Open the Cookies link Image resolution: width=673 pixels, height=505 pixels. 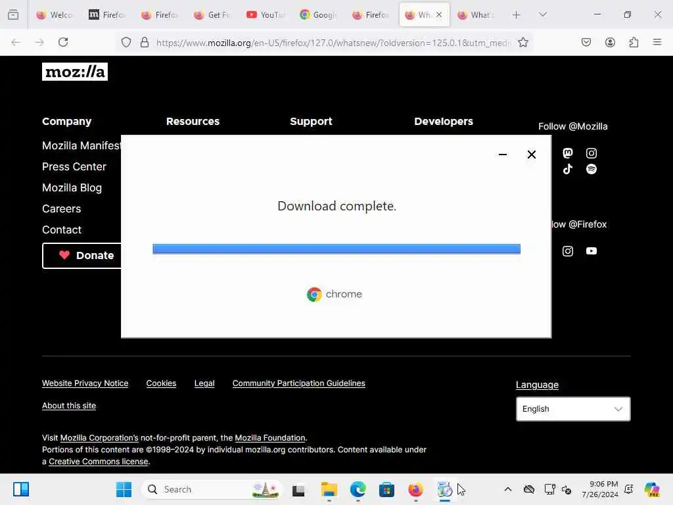(161, 383)
